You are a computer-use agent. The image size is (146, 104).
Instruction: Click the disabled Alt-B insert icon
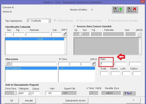point(139,34)
